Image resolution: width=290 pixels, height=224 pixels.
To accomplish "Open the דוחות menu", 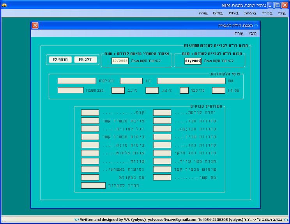I will (x=233, y=13).
